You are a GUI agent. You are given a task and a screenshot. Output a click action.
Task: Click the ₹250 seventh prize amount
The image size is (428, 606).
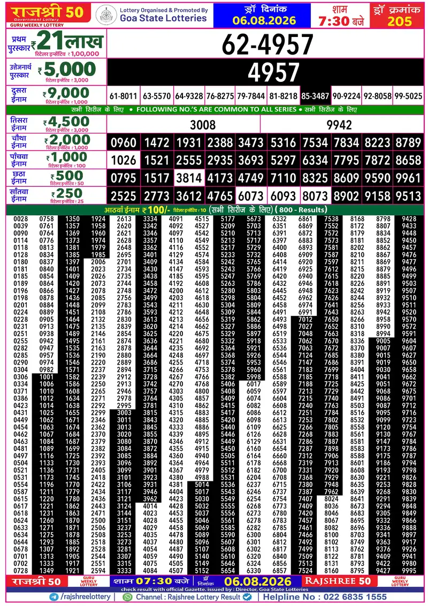point(66,193)
